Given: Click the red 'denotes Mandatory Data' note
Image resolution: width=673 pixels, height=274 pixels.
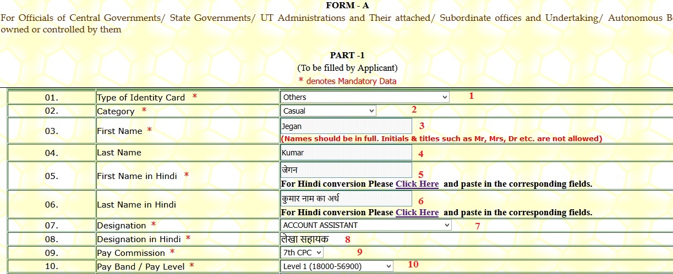Looking at the screenshot, I should tap(351, 81).
